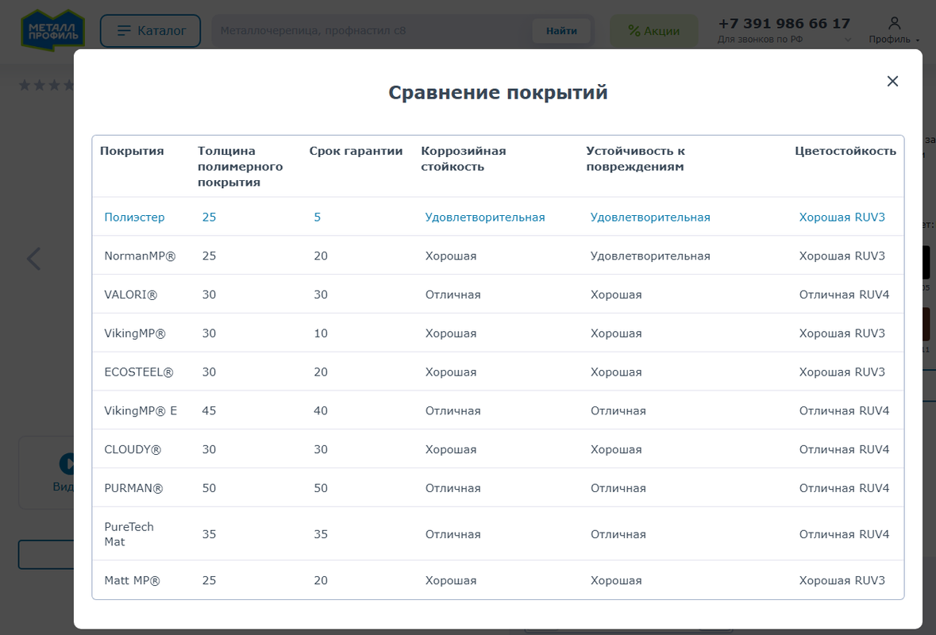Select the NormanMP® row name

click(x=140, y=256)
